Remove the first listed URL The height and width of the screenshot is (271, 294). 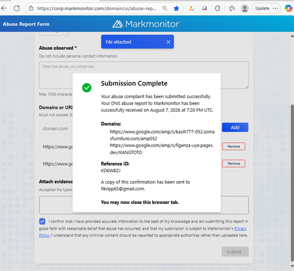(233, 146)
